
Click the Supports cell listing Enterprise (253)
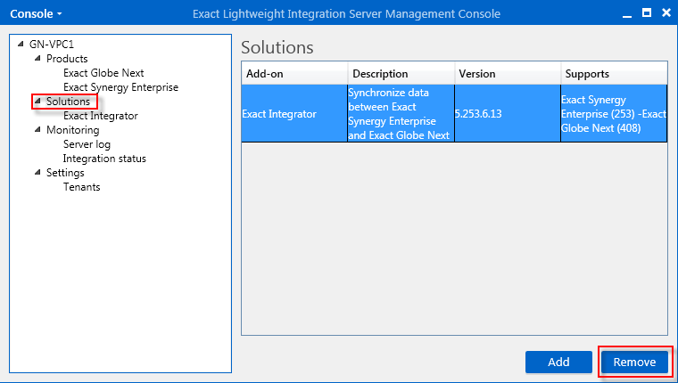614,113
